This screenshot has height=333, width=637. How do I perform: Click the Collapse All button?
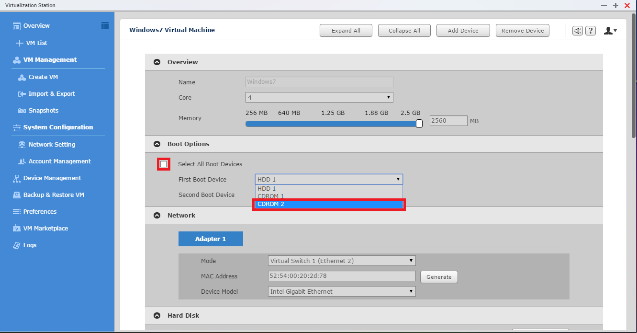(x=404, y=31)
